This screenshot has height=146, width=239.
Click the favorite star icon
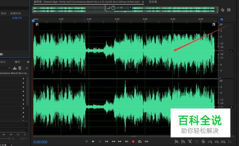[27, 68]
